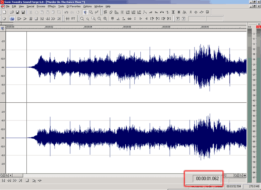
Task: Toggle Loop Playback button
Action: pos(12,19)
